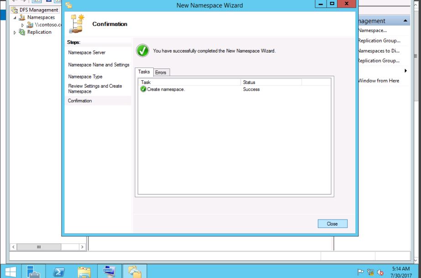The width and height of the screenshot is (421, 278).
Task: Open the computer keyboard taskbar app
Action: click(x=109, y=272)
